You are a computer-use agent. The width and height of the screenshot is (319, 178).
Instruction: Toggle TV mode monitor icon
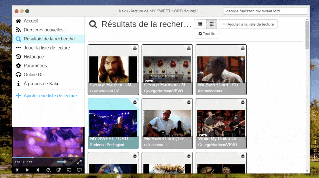pyautogui.click(x=79, y=170)
